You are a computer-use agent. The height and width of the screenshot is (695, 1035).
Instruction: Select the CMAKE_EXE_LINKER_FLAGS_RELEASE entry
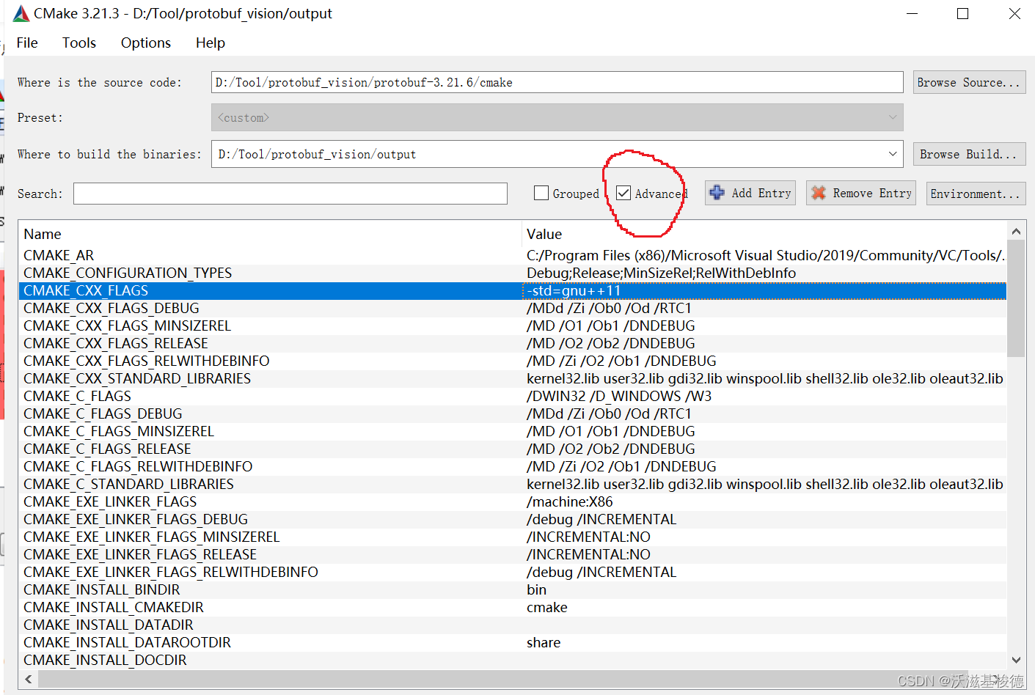pyautogui.click(x=140, y=554)
